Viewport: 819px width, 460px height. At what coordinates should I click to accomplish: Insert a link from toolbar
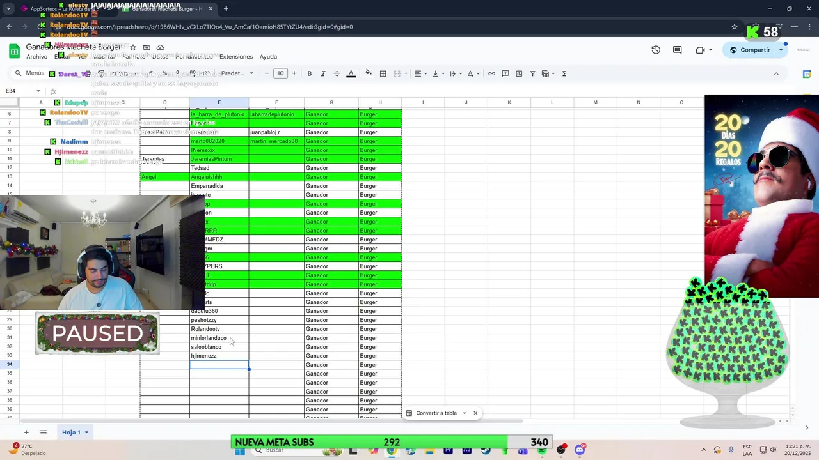click(x=491, y=73)
